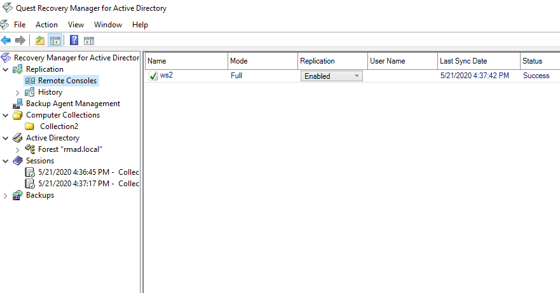Expand the History tree node
This screenshot has height=293, width=560.
(17, 93)
